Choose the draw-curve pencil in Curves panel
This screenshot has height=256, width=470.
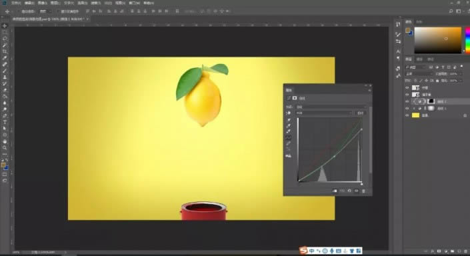[x=289, y=143]
